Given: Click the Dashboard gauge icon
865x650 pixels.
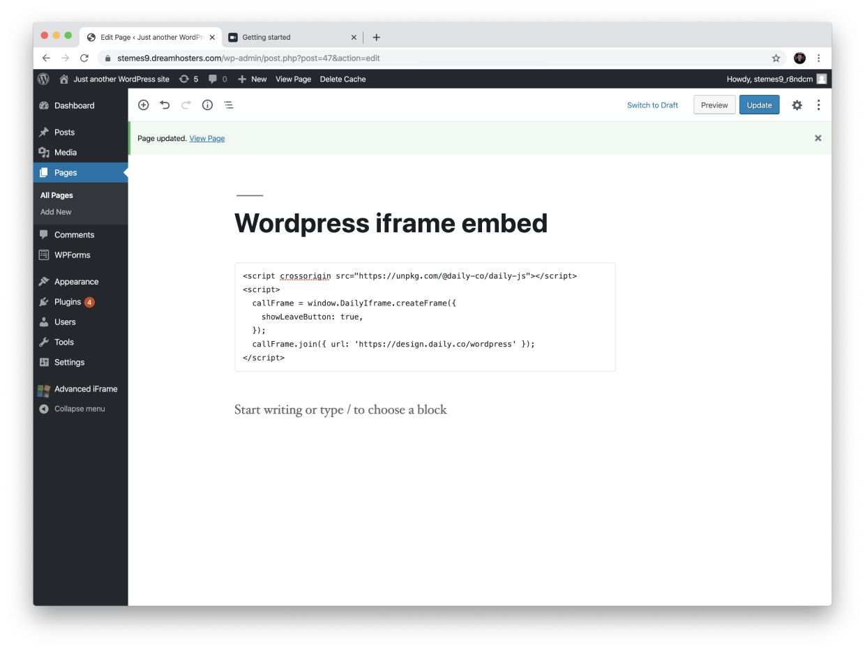Looking at the screenshot, I should [44, 105].
